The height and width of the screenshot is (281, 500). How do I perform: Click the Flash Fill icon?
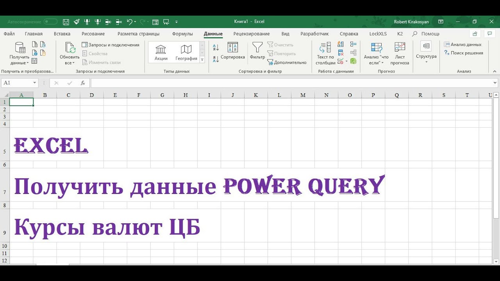click(341, 44)
